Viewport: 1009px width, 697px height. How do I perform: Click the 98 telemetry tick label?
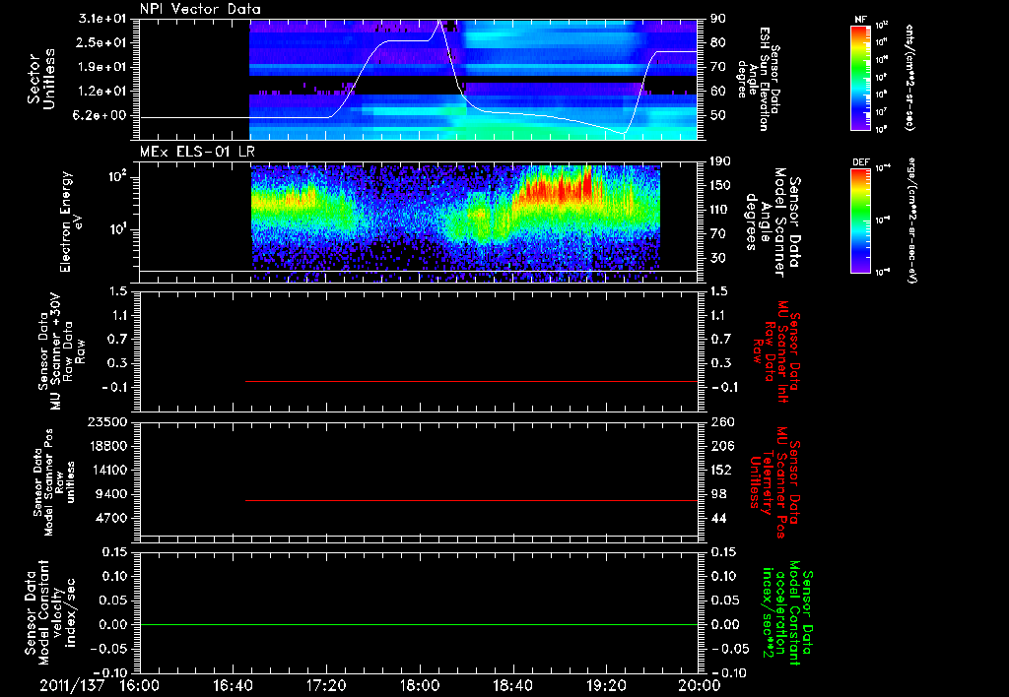(718, 494)
